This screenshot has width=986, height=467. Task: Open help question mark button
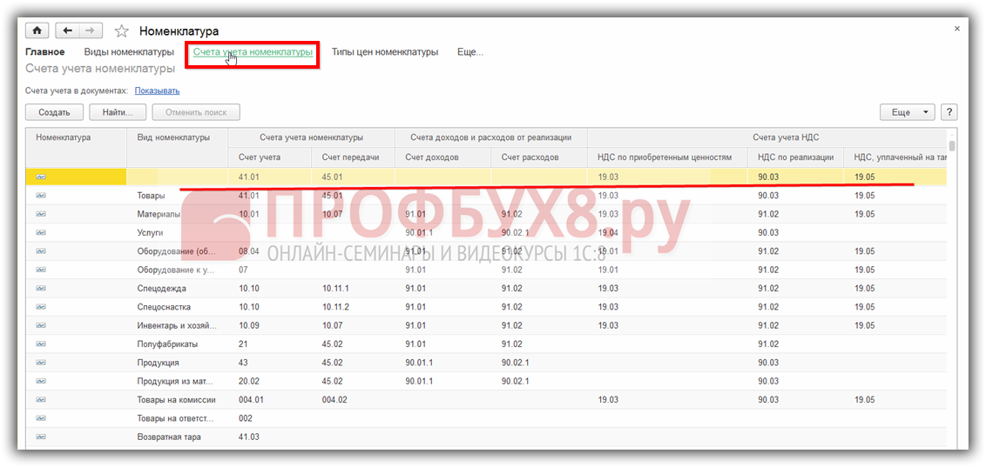(949, 112)
